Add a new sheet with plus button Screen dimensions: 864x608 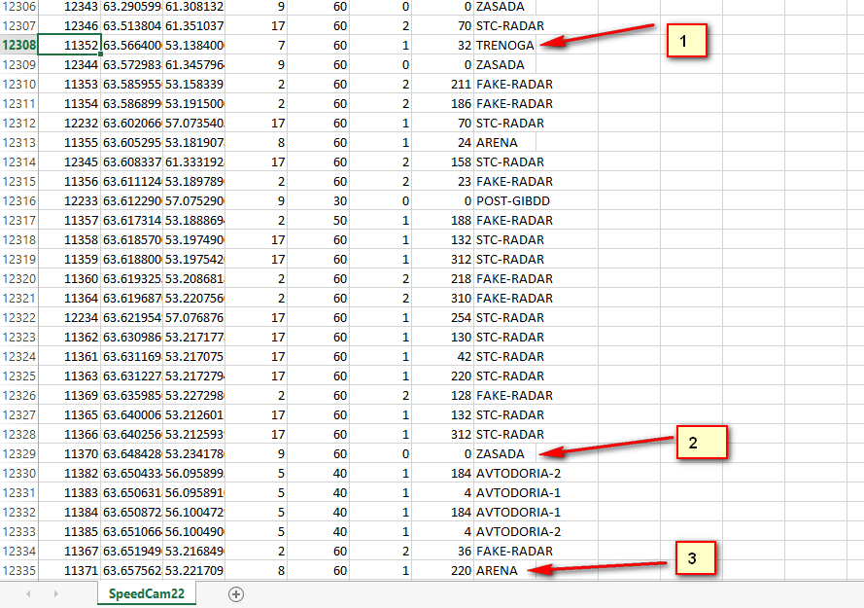pyautogui.click(x=235, y=594)
